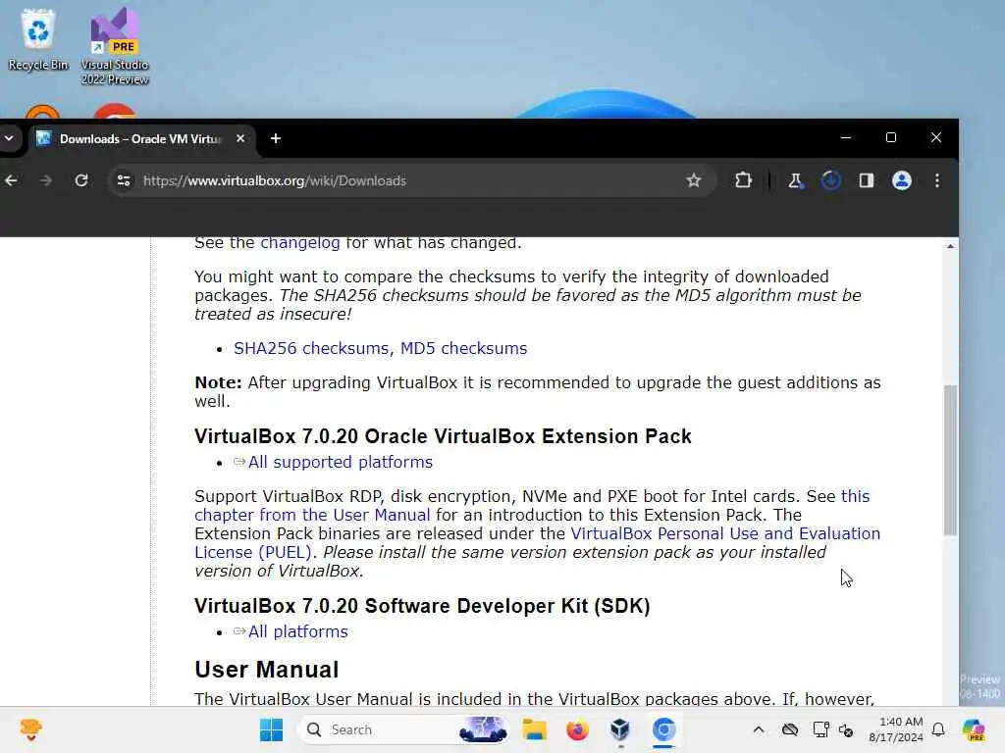The width and height of the screenshot is (1005, 753).
Task: Open the changelog link
Action: (300, 243)
